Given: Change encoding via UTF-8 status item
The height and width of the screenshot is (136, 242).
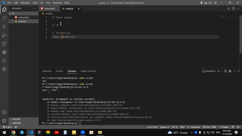Looking at the screenshot, I should pyautogui.click(x=174, y=127).
